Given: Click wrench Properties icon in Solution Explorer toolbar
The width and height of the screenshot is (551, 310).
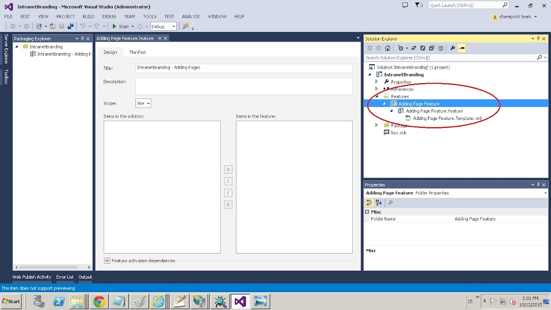Looking at the screenshot, I should pyautogui.click(x=453, y=48).
